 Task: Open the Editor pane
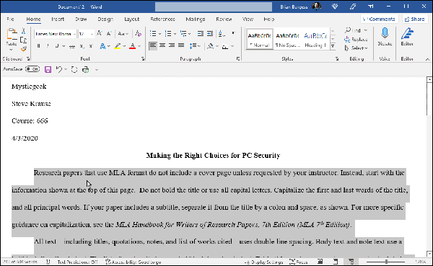(x=407, y=37)
